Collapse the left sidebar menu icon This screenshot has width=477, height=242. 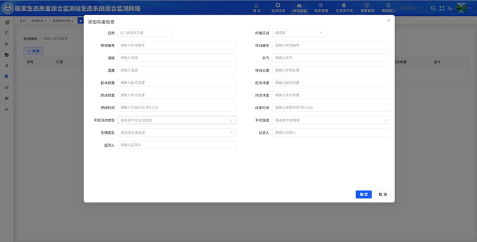7,22
